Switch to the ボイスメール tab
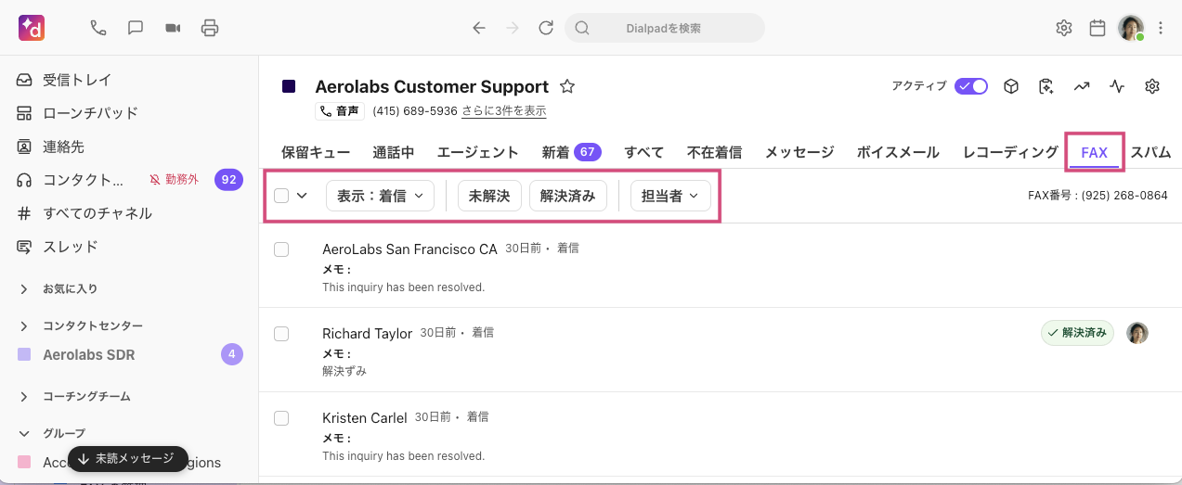 898,152
